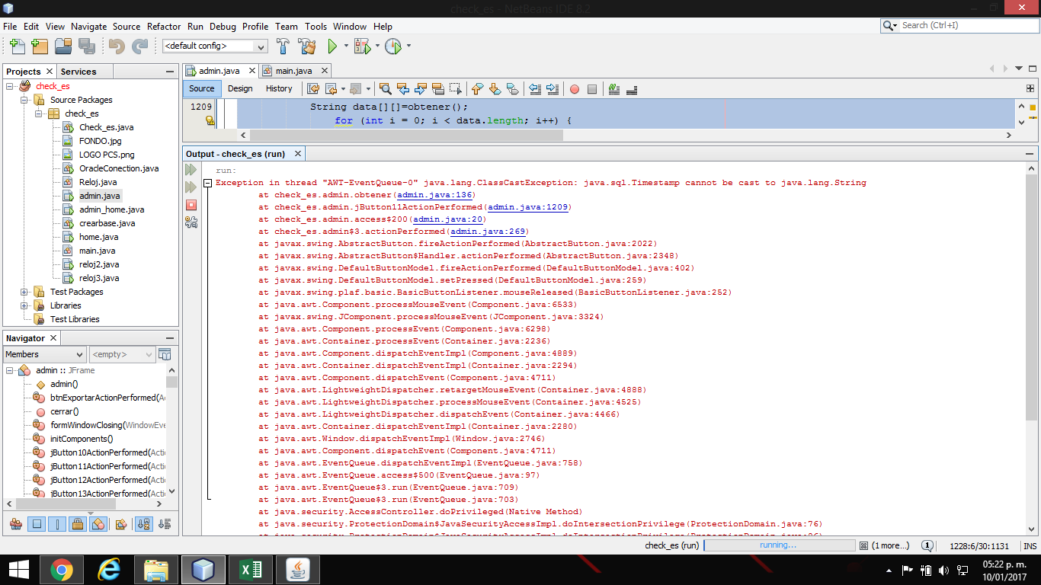The height and width of the screenshot is (585, 1041).
Task: Toggle Show Fields square in Navigator
Action: pyautogui.click(x=37, y=524)
